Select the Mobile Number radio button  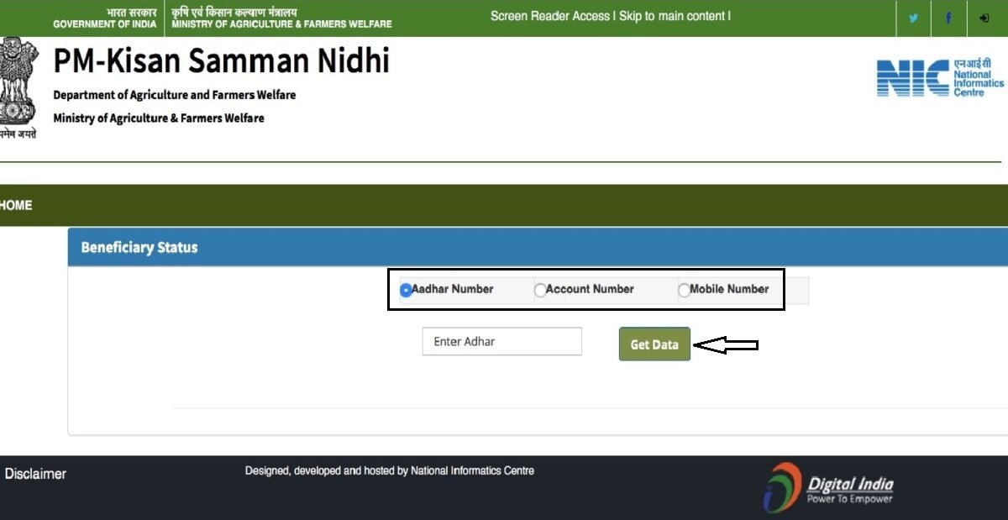pyautogui.click(x=684, y=290)
